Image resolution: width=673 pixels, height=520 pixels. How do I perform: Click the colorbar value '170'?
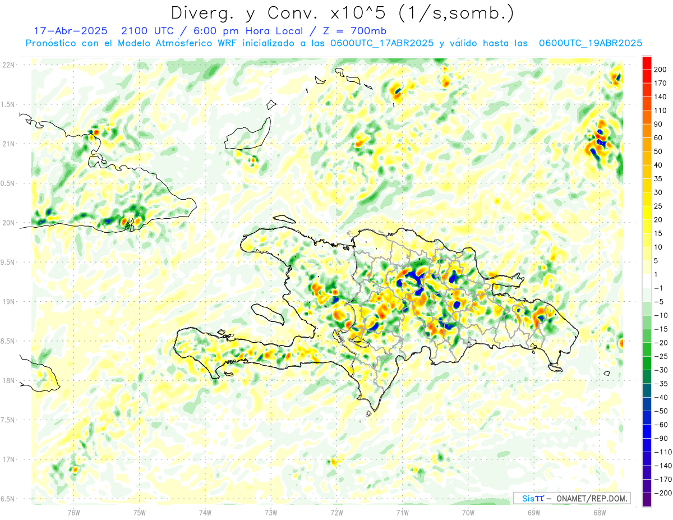tap(661, 83)
